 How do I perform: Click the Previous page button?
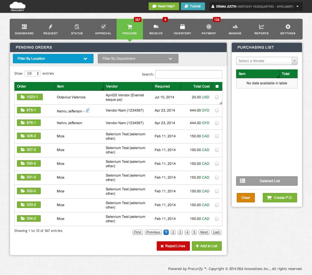[153, 232]
